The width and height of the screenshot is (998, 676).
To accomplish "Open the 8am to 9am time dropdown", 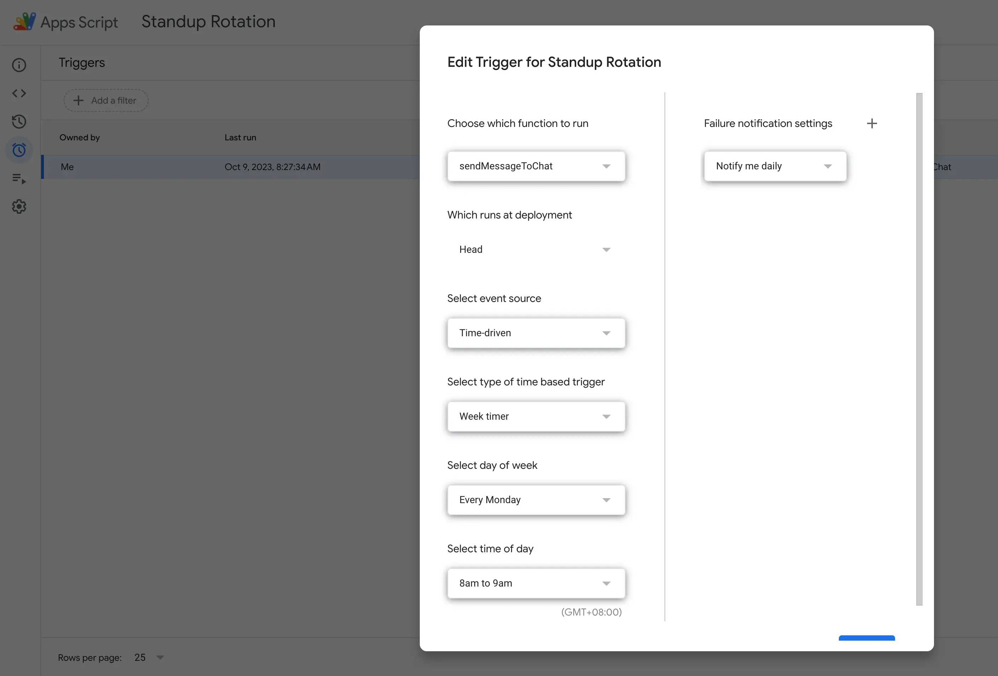I will pos(536,583).
